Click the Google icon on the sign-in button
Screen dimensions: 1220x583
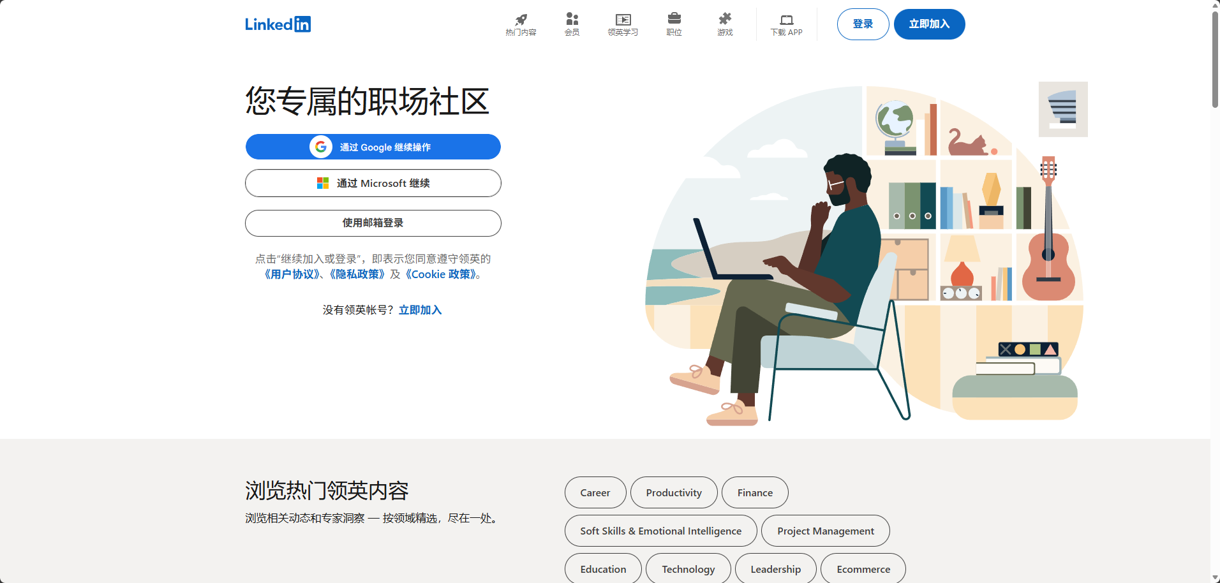(322, 147)
